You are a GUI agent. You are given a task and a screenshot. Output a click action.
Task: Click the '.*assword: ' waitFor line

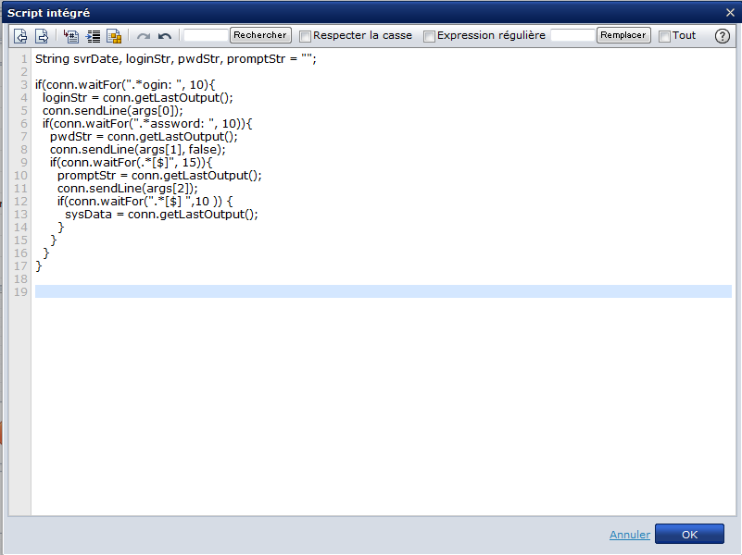[147, 124]
